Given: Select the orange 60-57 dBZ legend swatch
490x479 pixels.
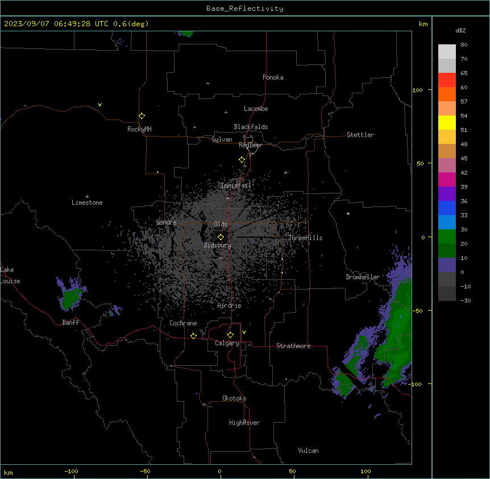Looking at the screenshot, I should (x=447, y=94).
